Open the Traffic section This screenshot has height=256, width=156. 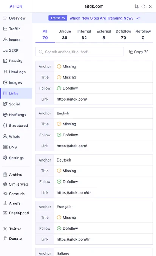(16, 29)
